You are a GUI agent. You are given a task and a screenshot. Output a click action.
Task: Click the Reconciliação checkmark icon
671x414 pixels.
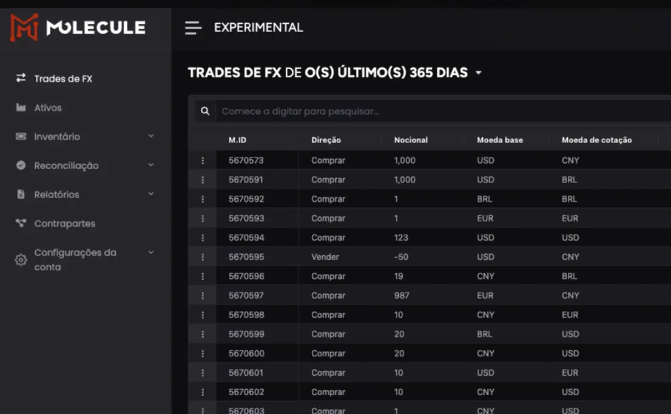21,165
